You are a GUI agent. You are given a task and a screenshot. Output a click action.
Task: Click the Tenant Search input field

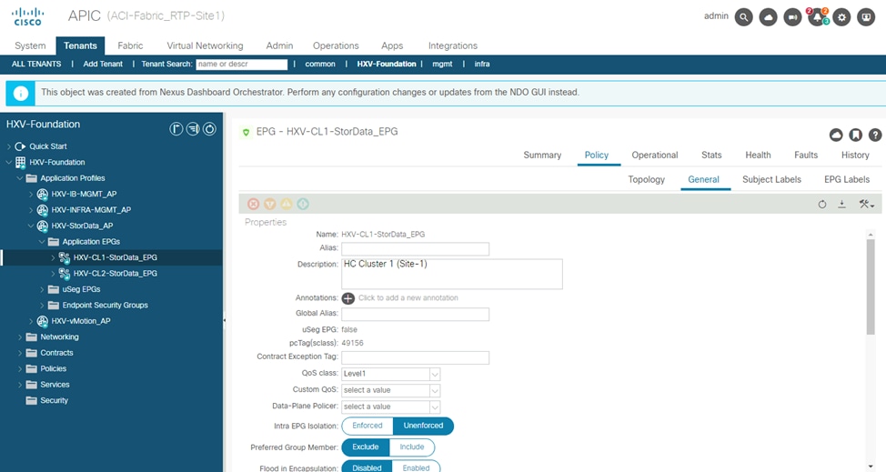(x=242, y=65)
